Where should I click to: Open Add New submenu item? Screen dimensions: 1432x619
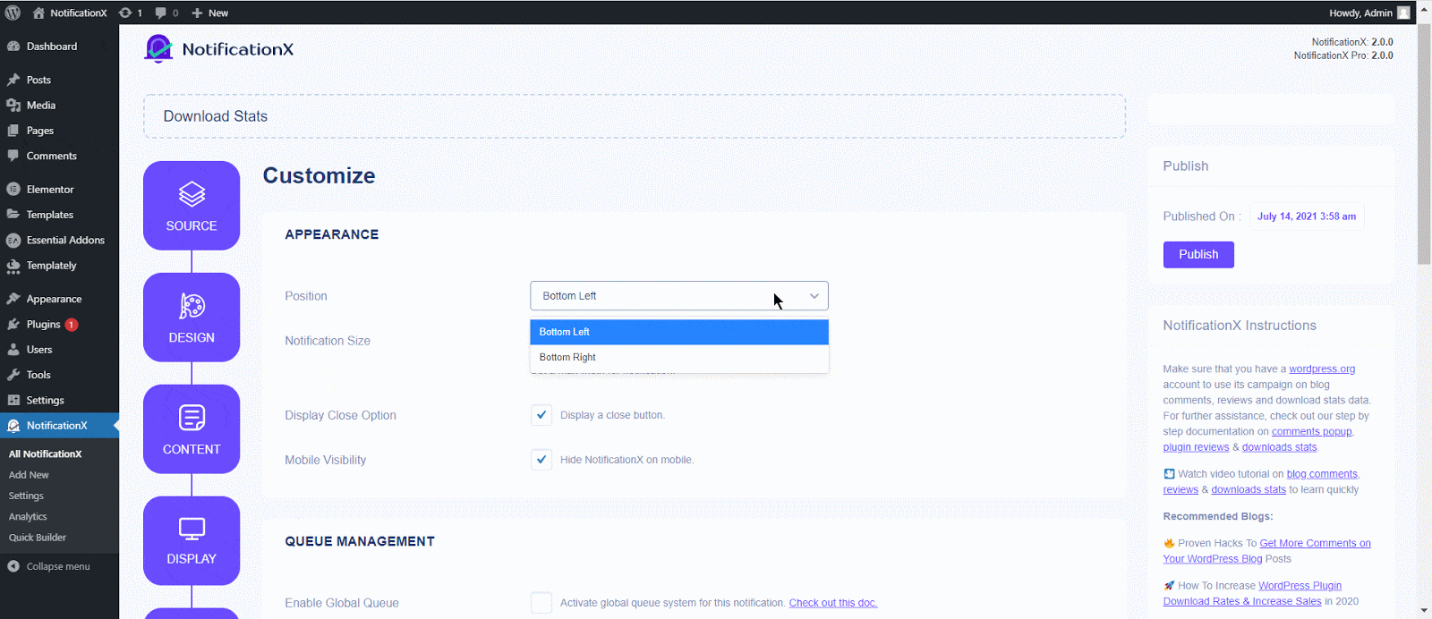click(x=29, y=475)
